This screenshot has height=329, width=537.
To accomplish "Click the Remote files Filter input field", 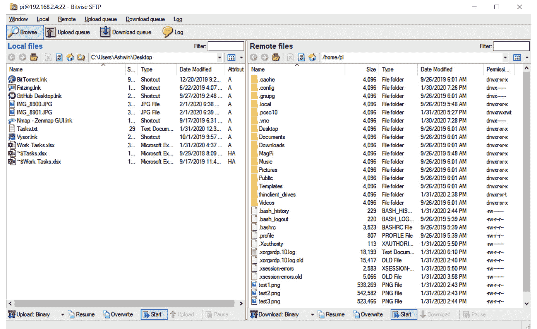I will tap(511, 46).
